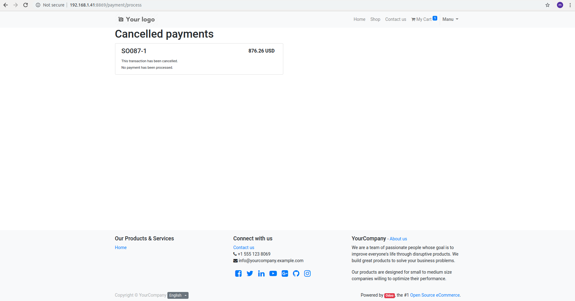
Task: Bookmark page with the star icon
Action: pyautogui.click(x=548, y=5)
